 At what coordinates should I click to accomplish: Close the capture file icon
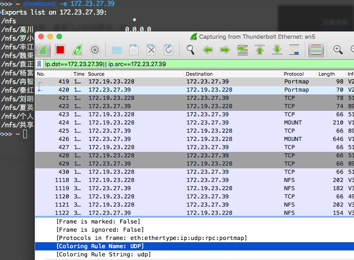pyautogui.click(x=151, y=50)
